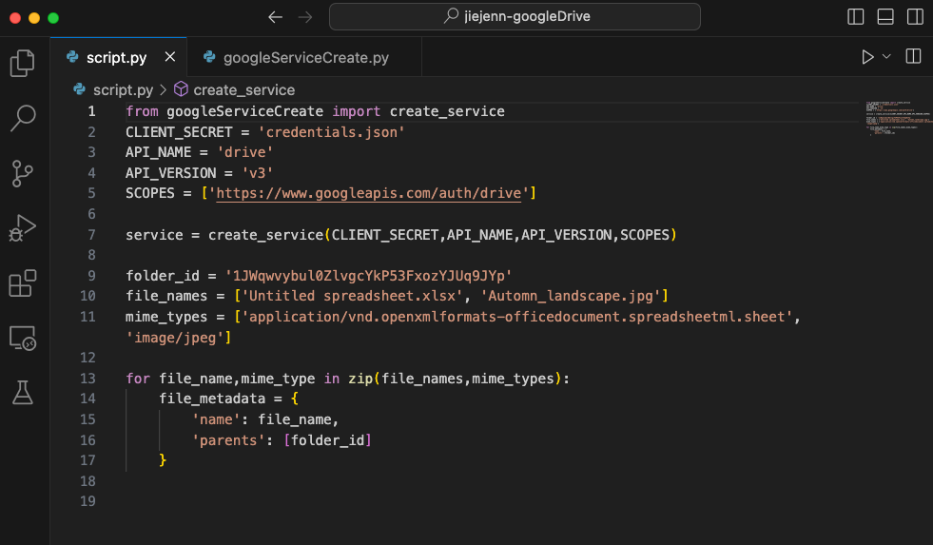Click 'Automn_landscape.jpg' in file_names list
Image resolution: width=933 pixels, height=545 pixels.
[x=573, y=297]
